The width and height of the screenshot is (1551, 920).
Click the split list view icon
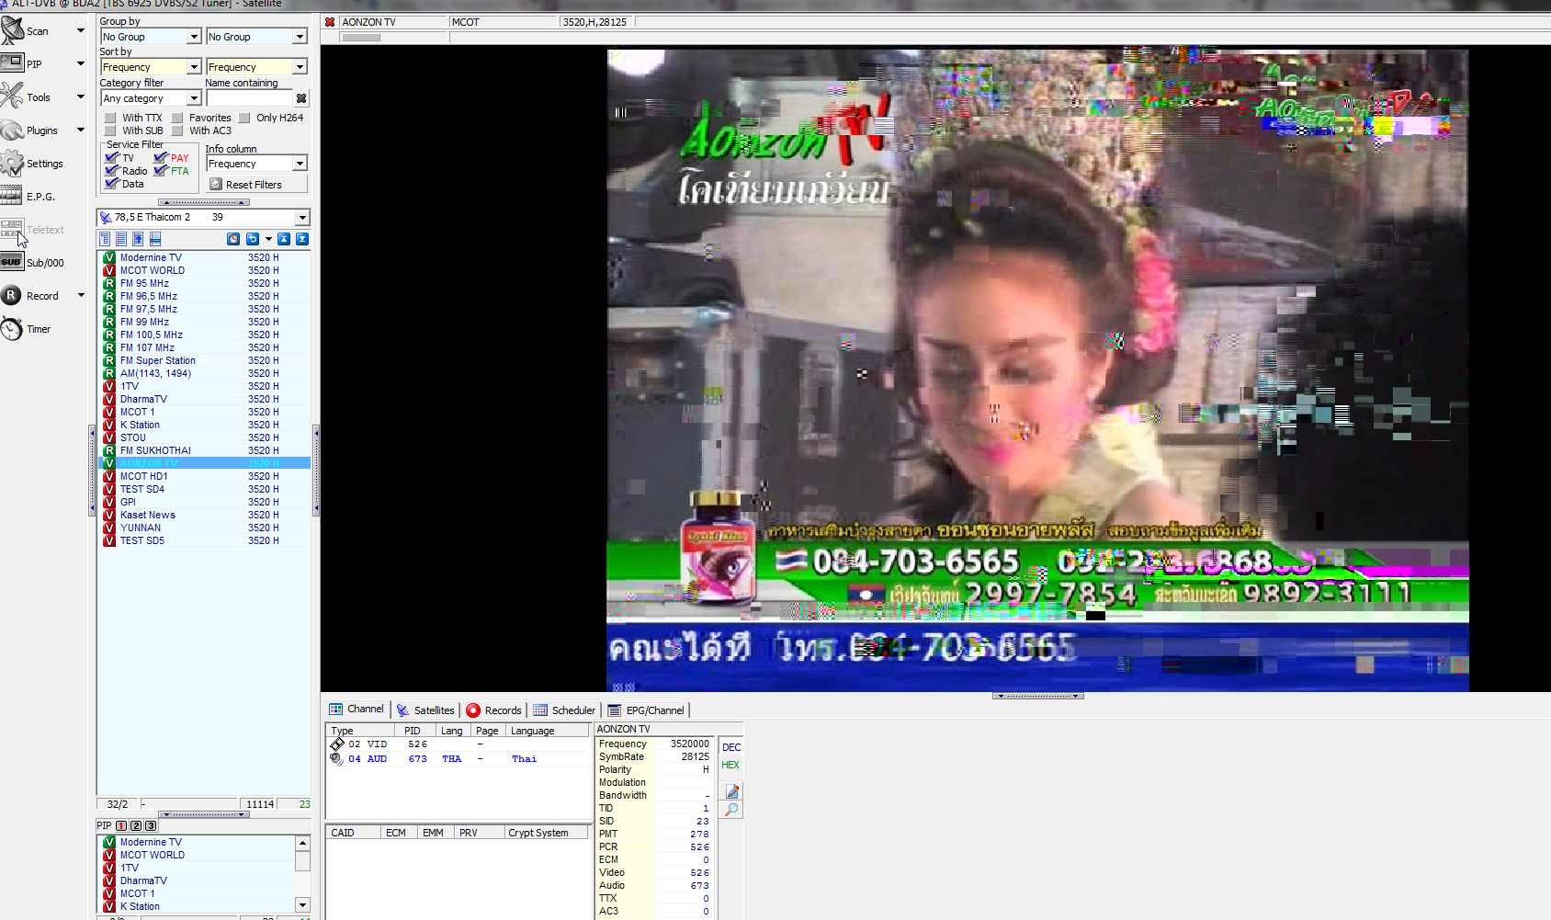pyautogui.click(x=155, y=239)
